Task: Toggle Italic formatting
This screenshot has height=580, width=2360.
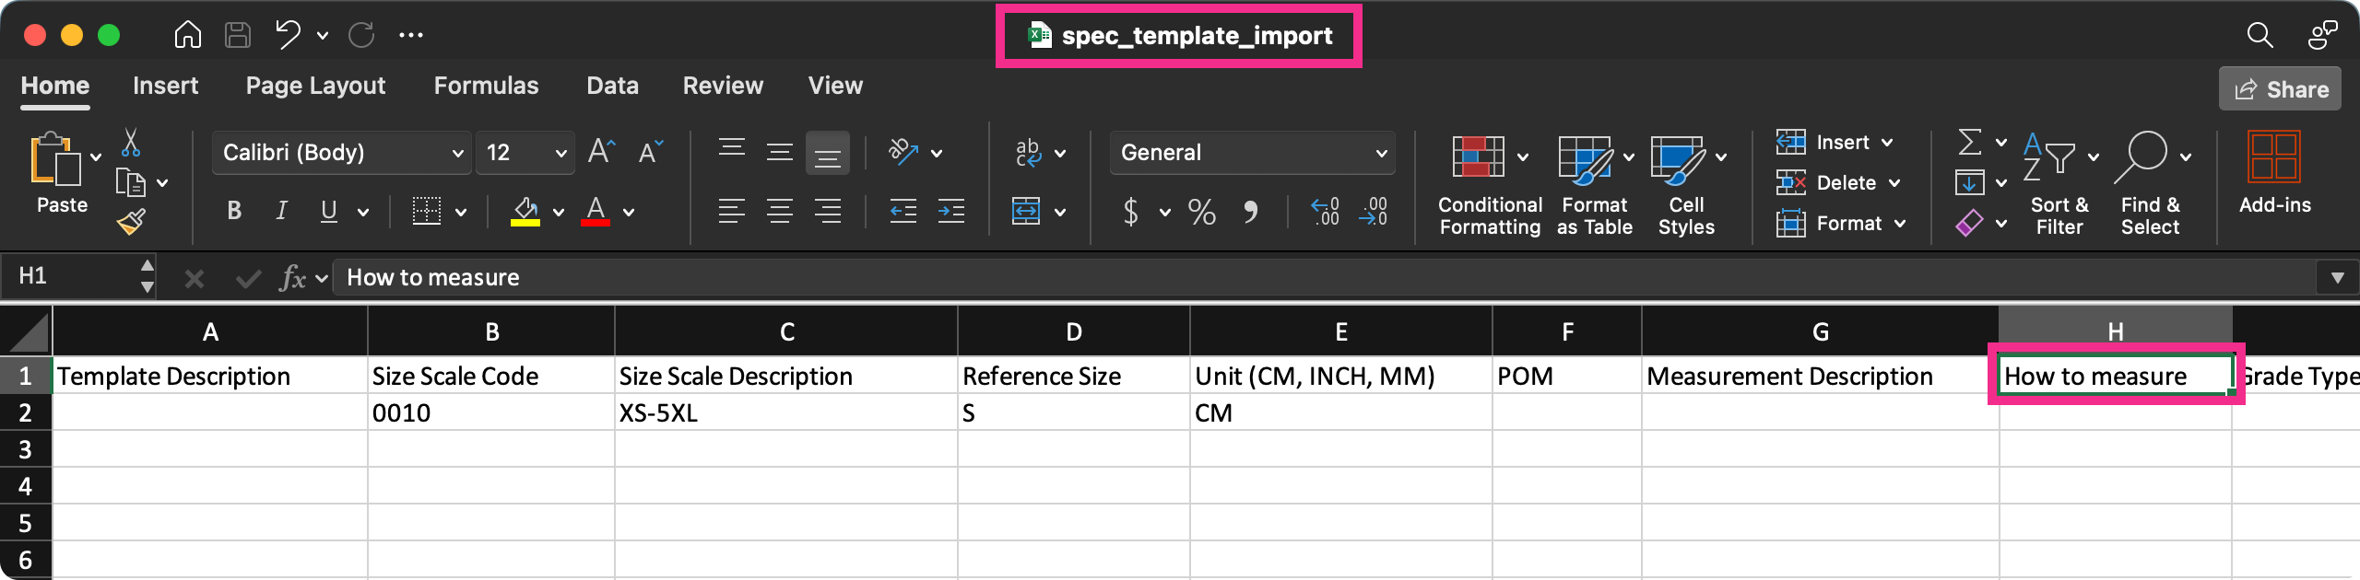Action: 281,212
